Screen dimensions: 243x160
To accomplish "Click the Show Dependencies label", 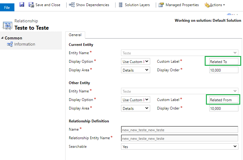I will [93, 5].
